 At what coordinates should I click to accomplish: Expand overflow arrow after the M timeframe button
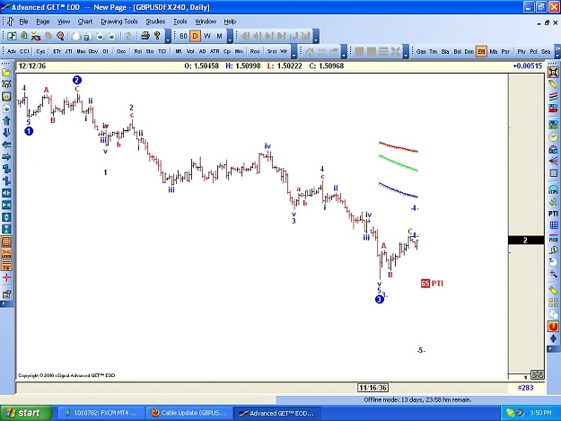point(230,36)
